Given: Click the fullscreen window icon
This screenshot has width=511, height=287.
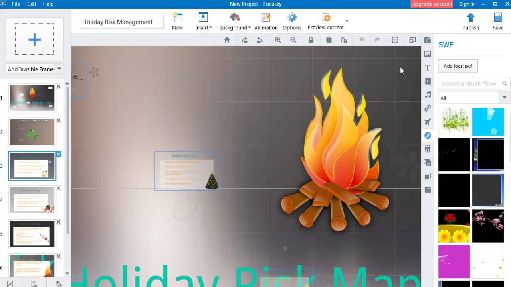Looking at the screenshot, I should pyautogui.click(x=412, y=40).
